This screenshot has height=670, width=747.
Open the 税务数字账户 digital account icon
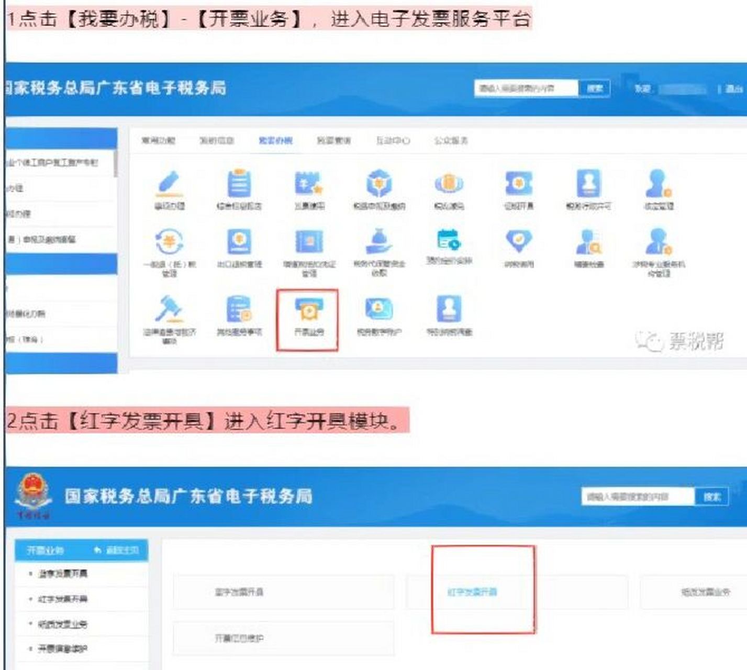coord(378,310)
